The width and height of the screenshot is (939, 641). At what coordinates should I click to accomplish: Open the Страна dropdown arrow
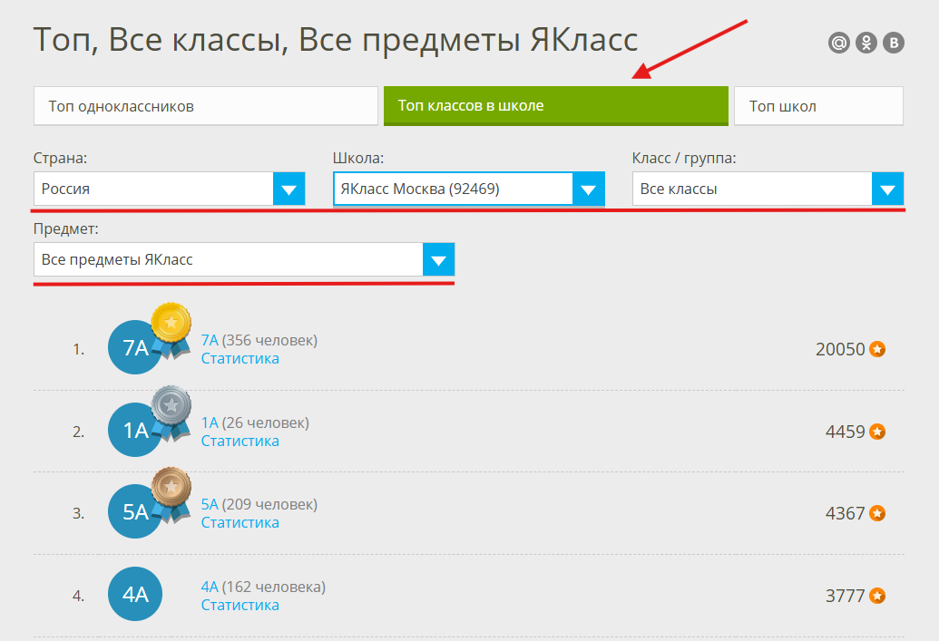point(289,189)
